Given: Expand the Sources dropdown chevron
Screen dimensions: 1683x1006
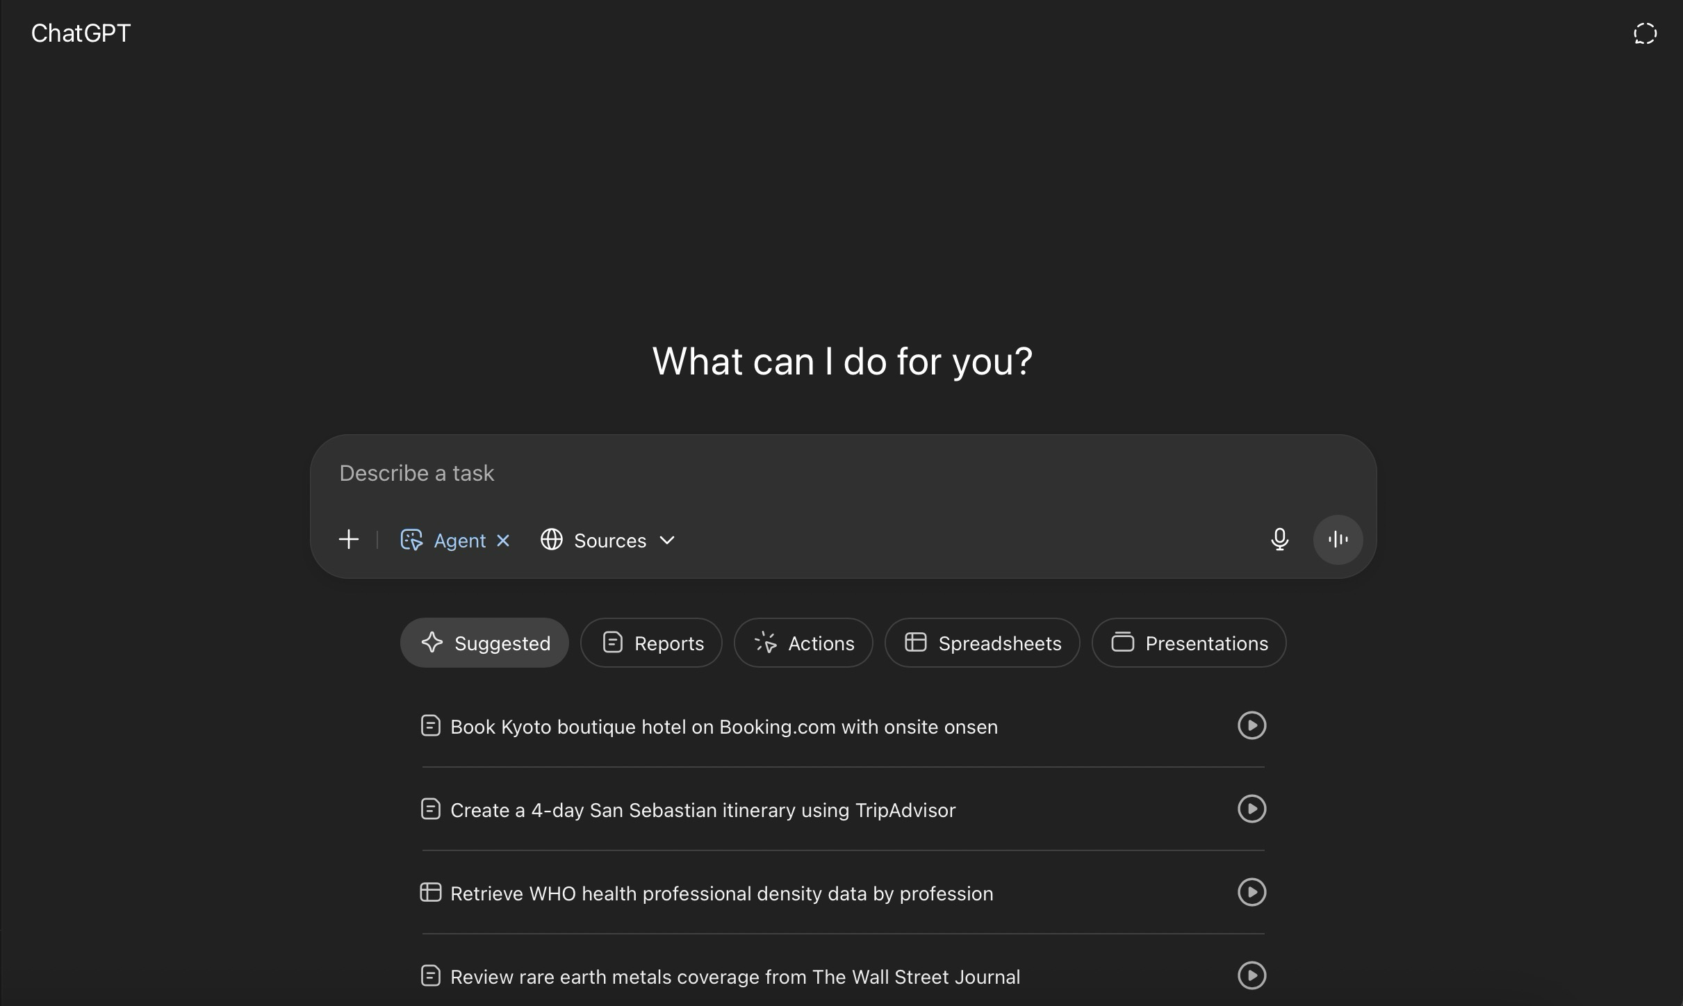Looking at the screenshot, I should (667, 540).
